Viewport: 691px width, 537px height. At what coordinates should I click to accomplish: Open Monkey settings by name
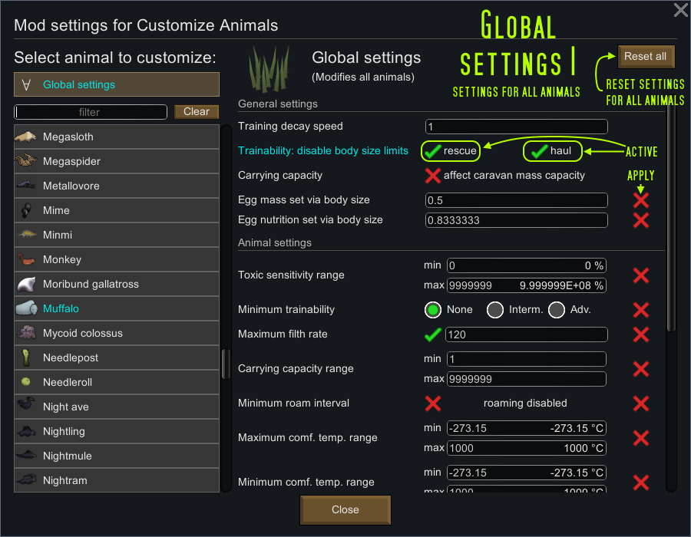[x=62, y=260]
